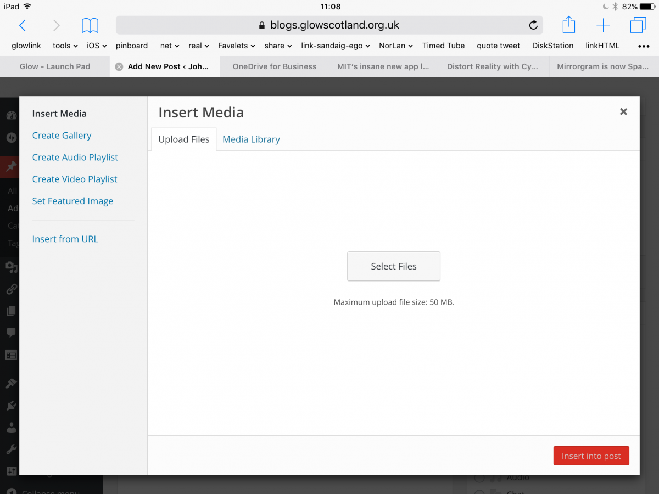Switch to the Media Library tab
This screenshot has height=494, width=659.
click(251, 139)
